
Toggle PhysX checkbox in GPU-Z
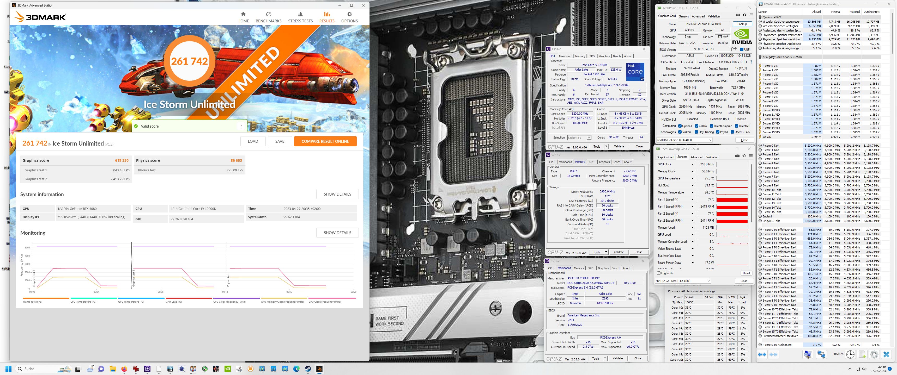718,132
